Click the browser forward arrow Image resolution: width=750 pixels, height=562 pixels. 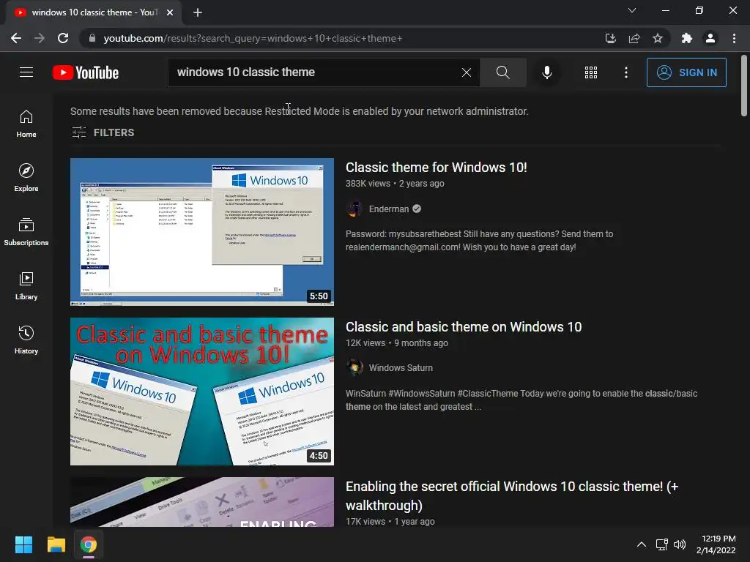pyautogui.click(x=40, y=38)
